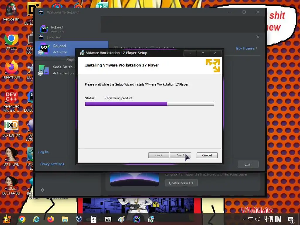Click the installer icon in VMware title bar
300x225 pixels.
coord(82,53)
